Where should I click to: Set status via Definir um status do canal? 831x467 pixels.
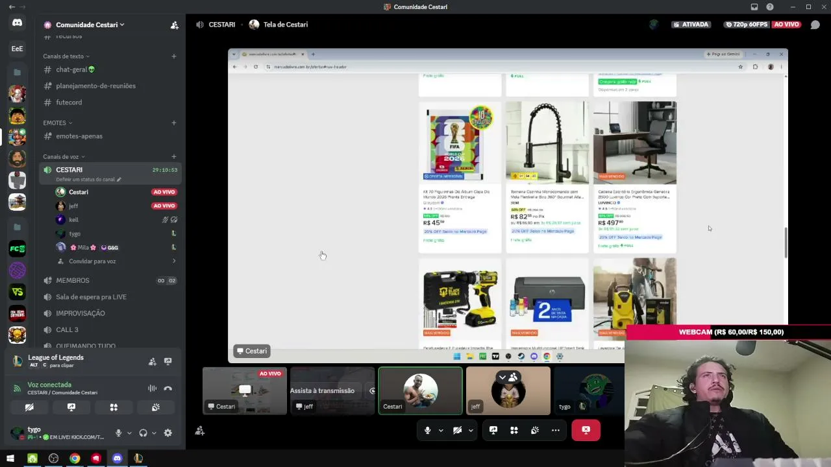click(88, 180)
